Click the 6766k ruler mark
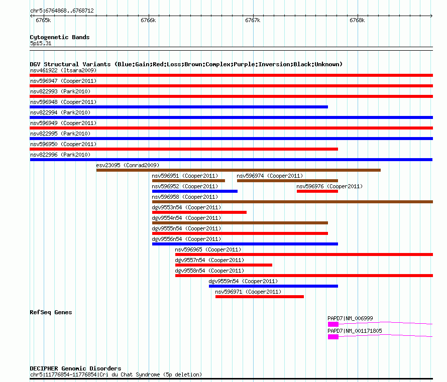This screenshot has width=447, height=382. pyautogui.click(x=148, y=20)
